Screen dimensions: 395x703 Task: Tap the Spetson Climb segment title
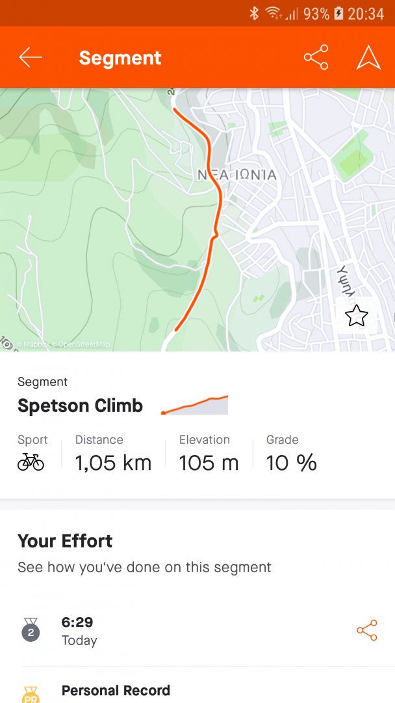coord(80,406)
